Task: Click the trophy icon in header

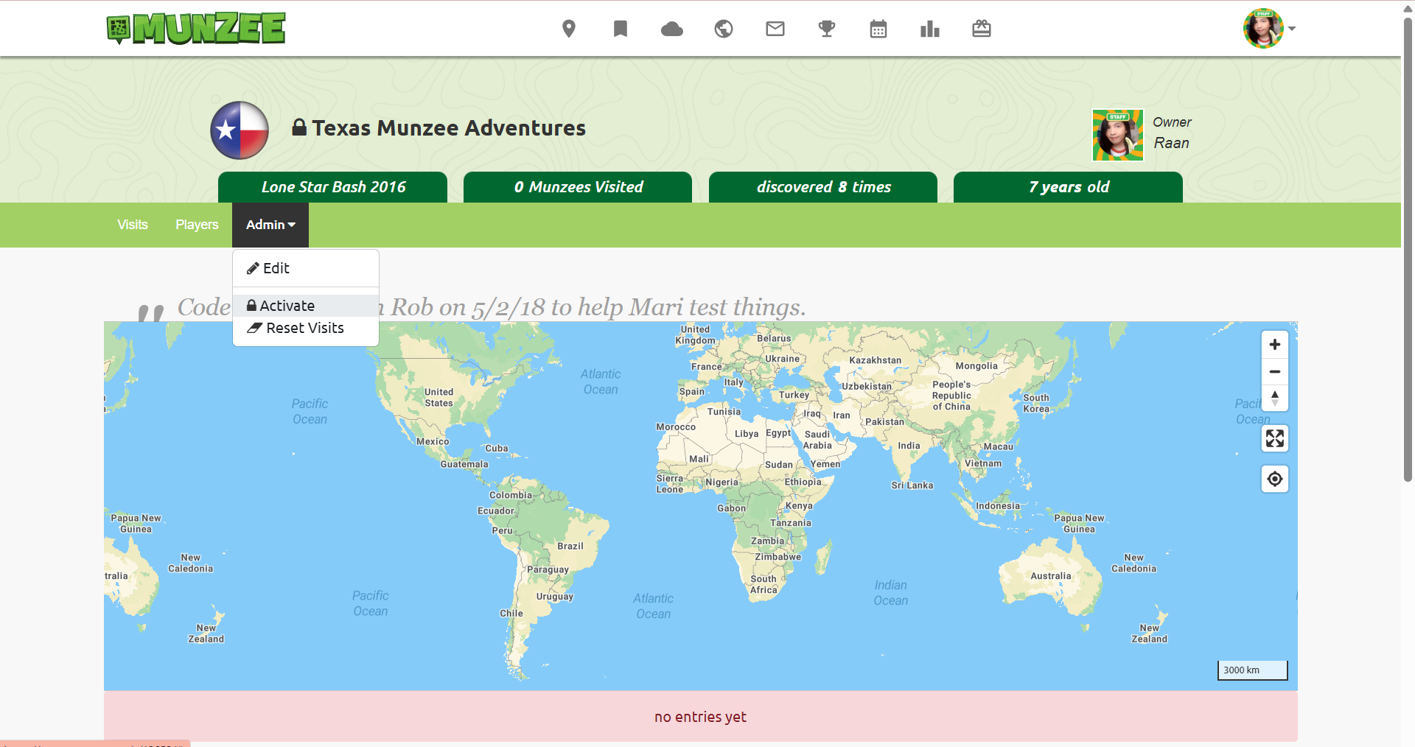Action: click(x=827, y=29)
